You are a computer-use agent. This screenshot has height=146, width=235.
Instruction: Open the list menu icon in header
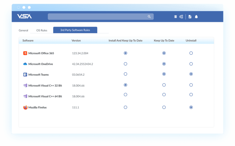(x=175, y=17)
